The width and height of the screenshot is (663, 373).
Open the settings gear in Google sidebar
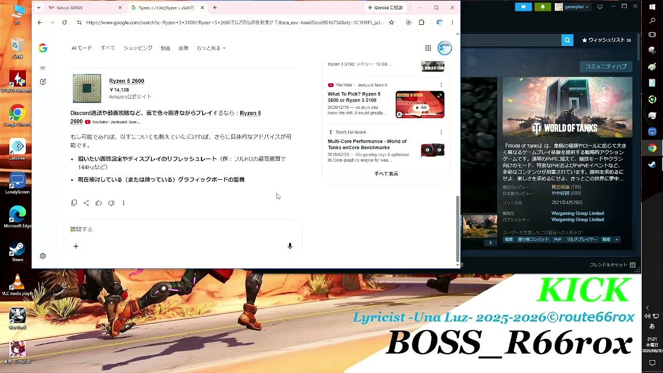pos(43,256)
